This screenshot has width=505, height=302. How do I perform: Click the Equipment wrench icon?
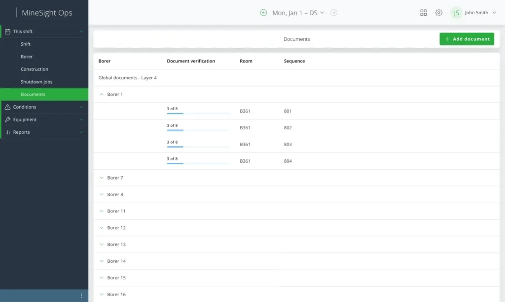pyautogui.click(x=7, y=120)
